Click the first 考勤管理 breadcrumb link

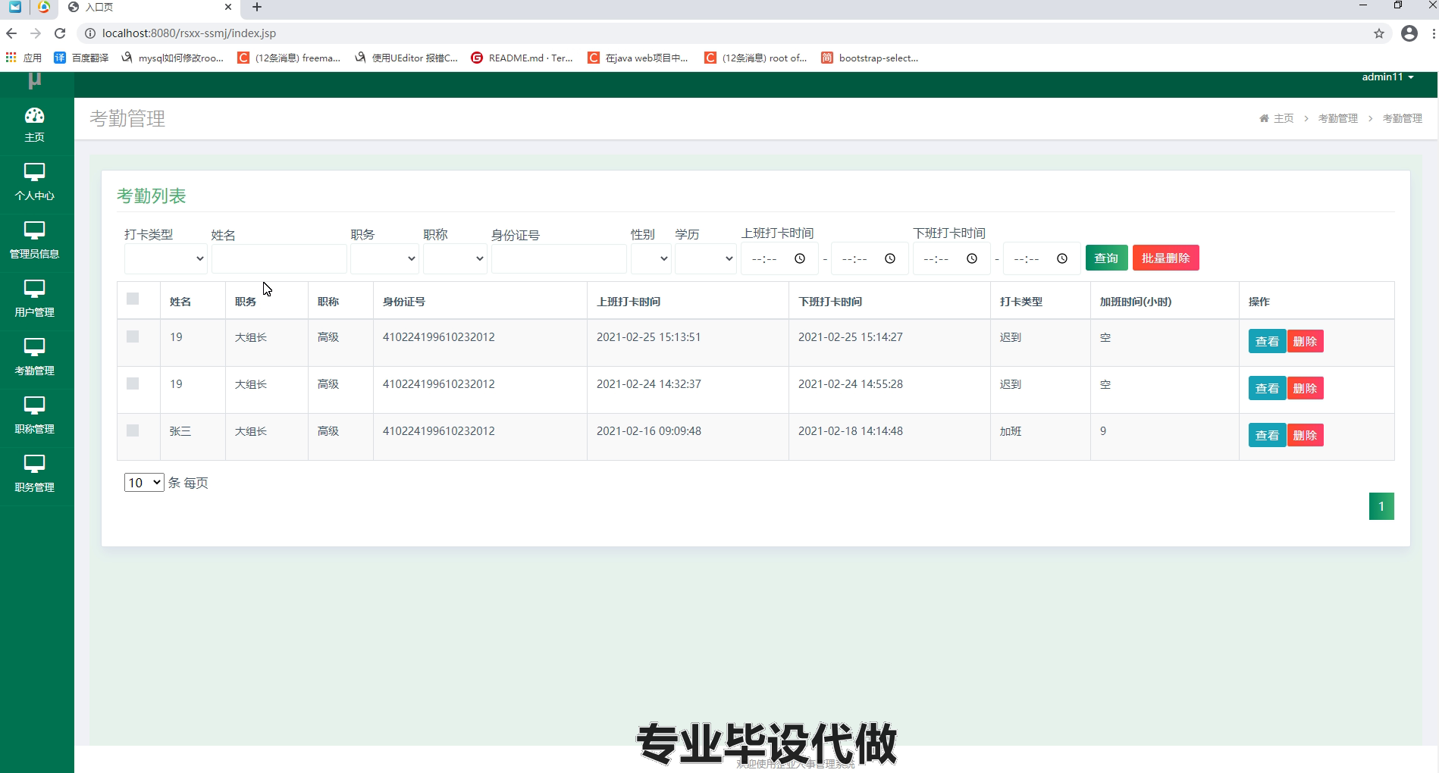1338,118
